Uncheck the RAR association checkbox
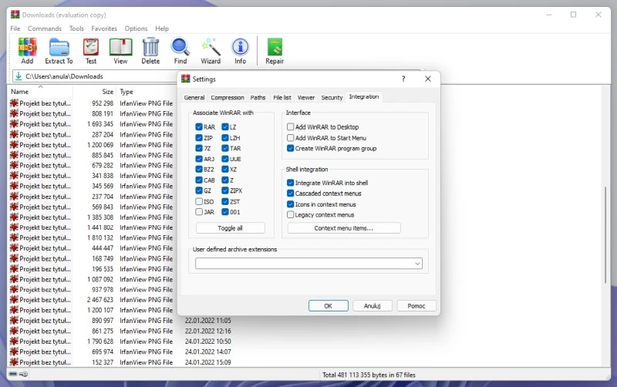The height and width of the screenshot is (387, 617). click(x=199, y=127)
